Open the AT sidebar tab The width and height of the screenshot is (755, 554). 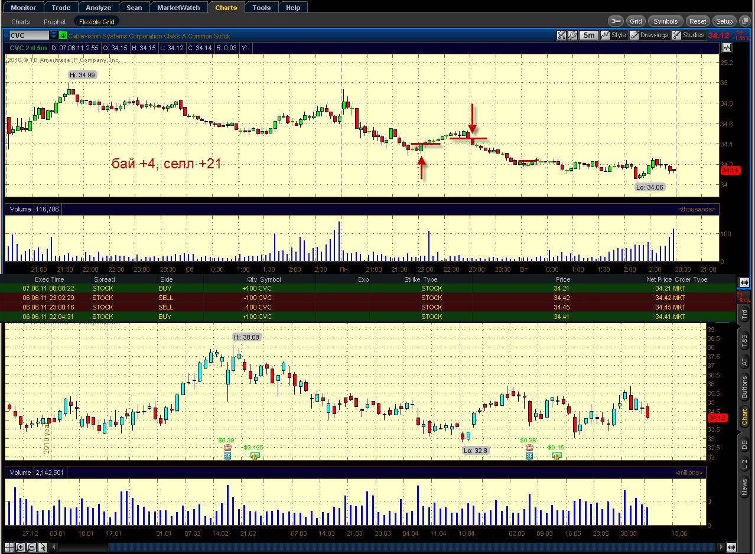tap(744, 362)
